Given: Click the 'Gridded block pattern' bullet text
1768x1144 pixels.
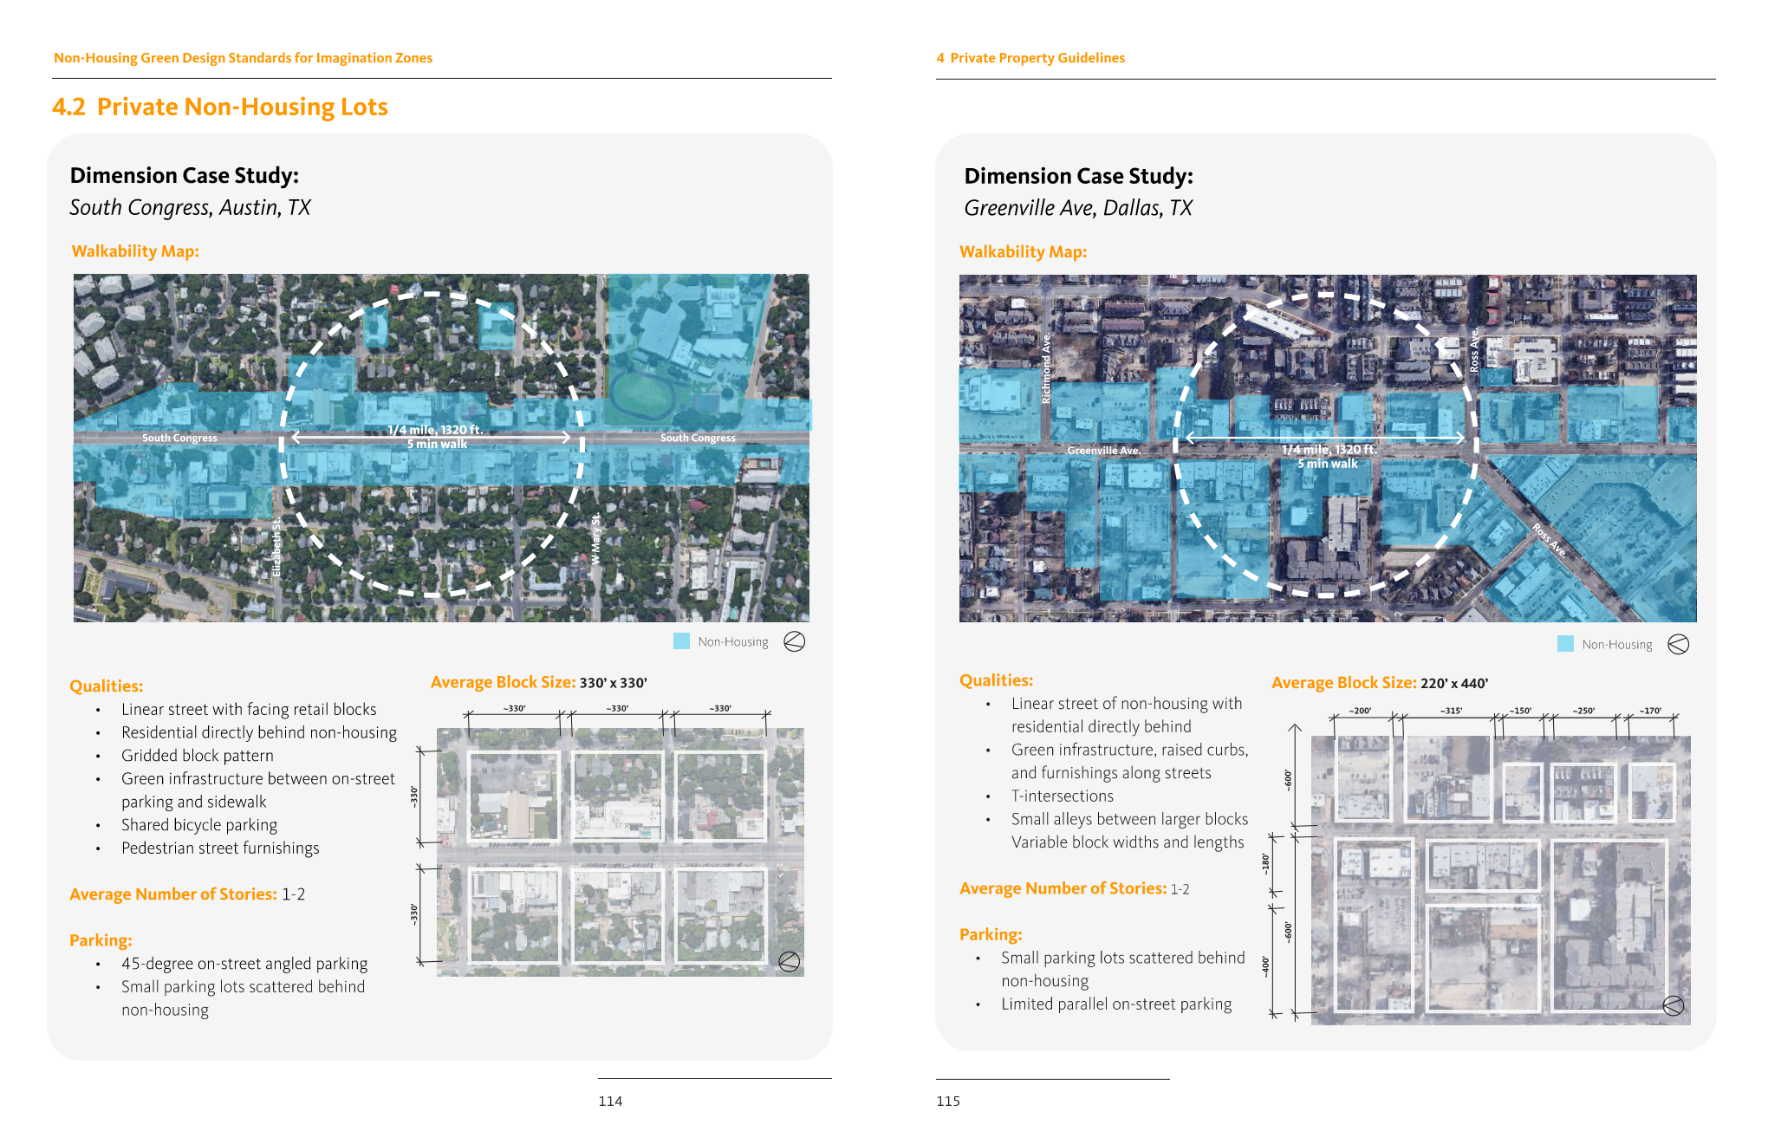Looking at the screenshot, I should pos(198,756).
